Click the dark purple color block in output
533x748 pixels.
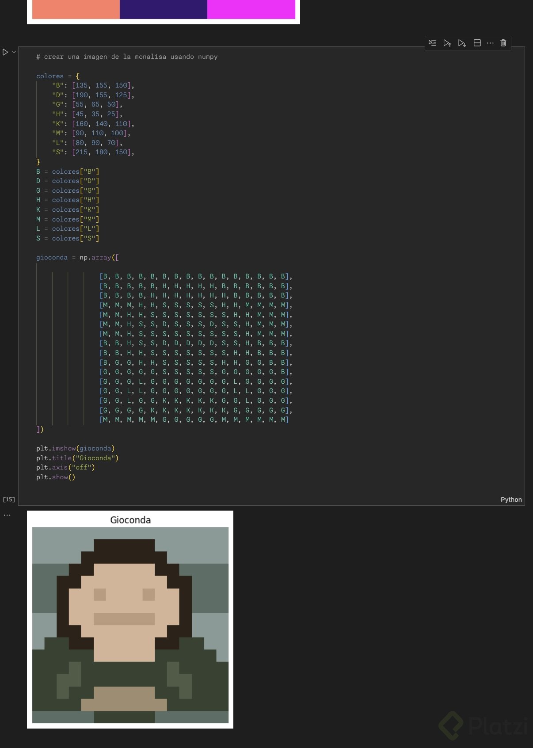click(164, 9)
